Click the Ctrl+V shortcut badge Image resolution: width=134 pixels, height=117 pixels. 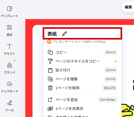click(x=111, y=70)
